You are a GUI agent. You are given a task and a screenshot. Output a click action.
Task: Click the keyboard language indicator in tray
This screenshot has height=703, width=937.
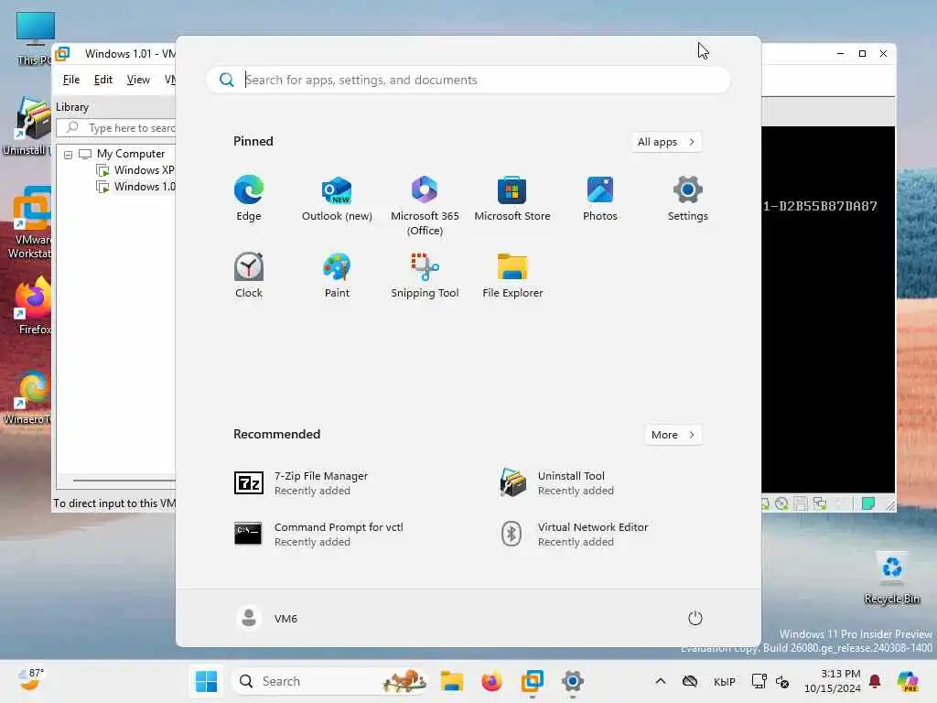[x=725, y=681]
